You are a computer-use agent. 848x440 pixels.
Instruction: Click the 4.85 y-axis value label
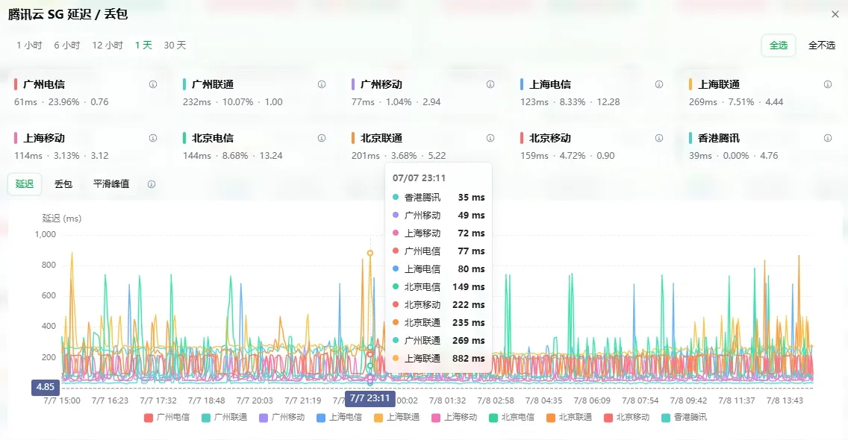pos(46,387)
